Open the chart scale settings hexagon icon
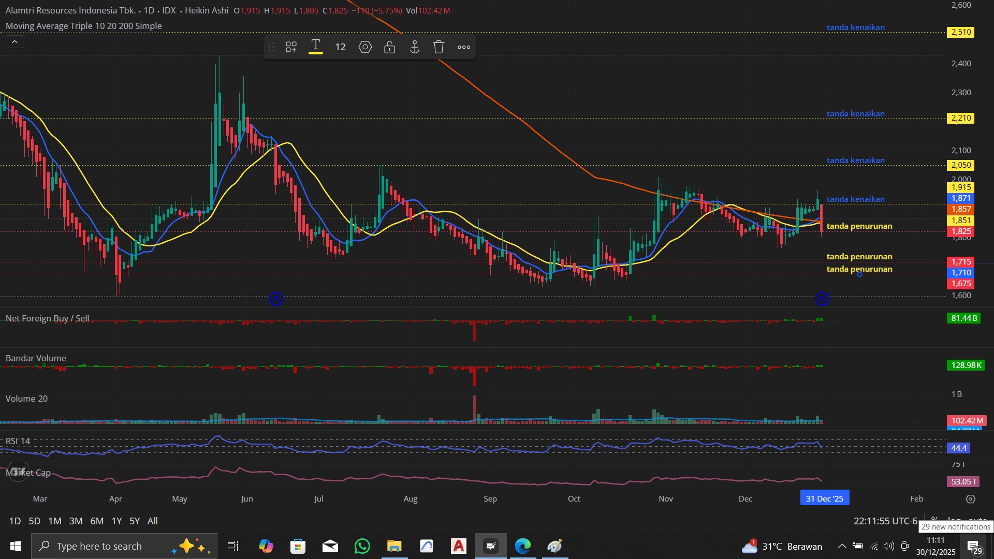This screenshot has height=559, width=994. (x=970, y=499)
